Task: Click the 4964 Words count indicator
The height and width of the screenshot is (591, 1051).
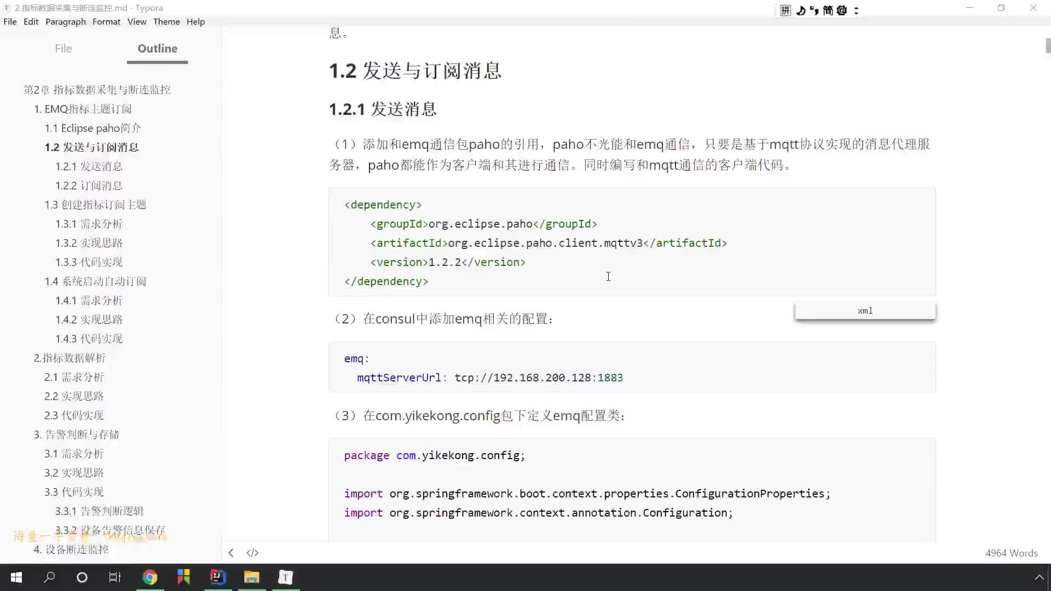Action: click(x=1011, y=553)
